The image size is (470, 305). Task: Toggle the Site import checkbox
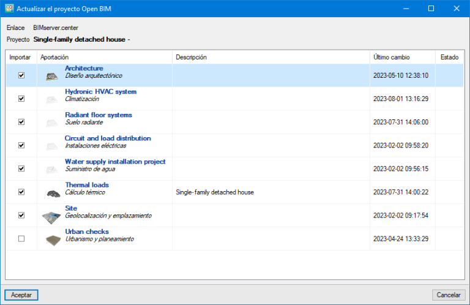[x=21, y=216]
